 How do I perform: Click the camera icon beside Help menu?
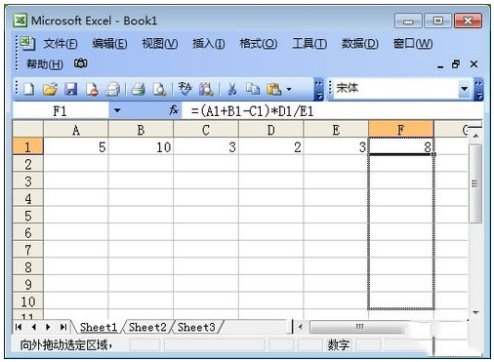pos(80,63)
